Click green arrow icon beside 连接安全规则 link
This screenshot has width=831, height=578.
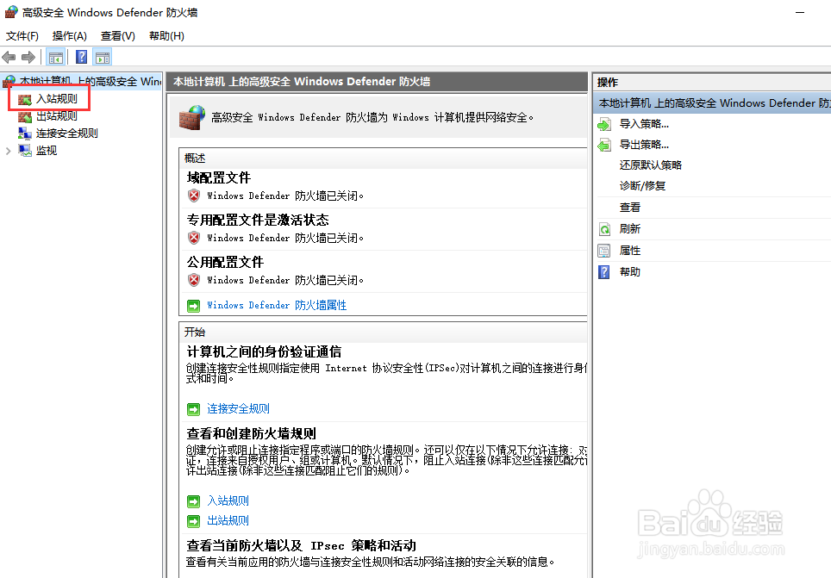click(x=193, y=409)
